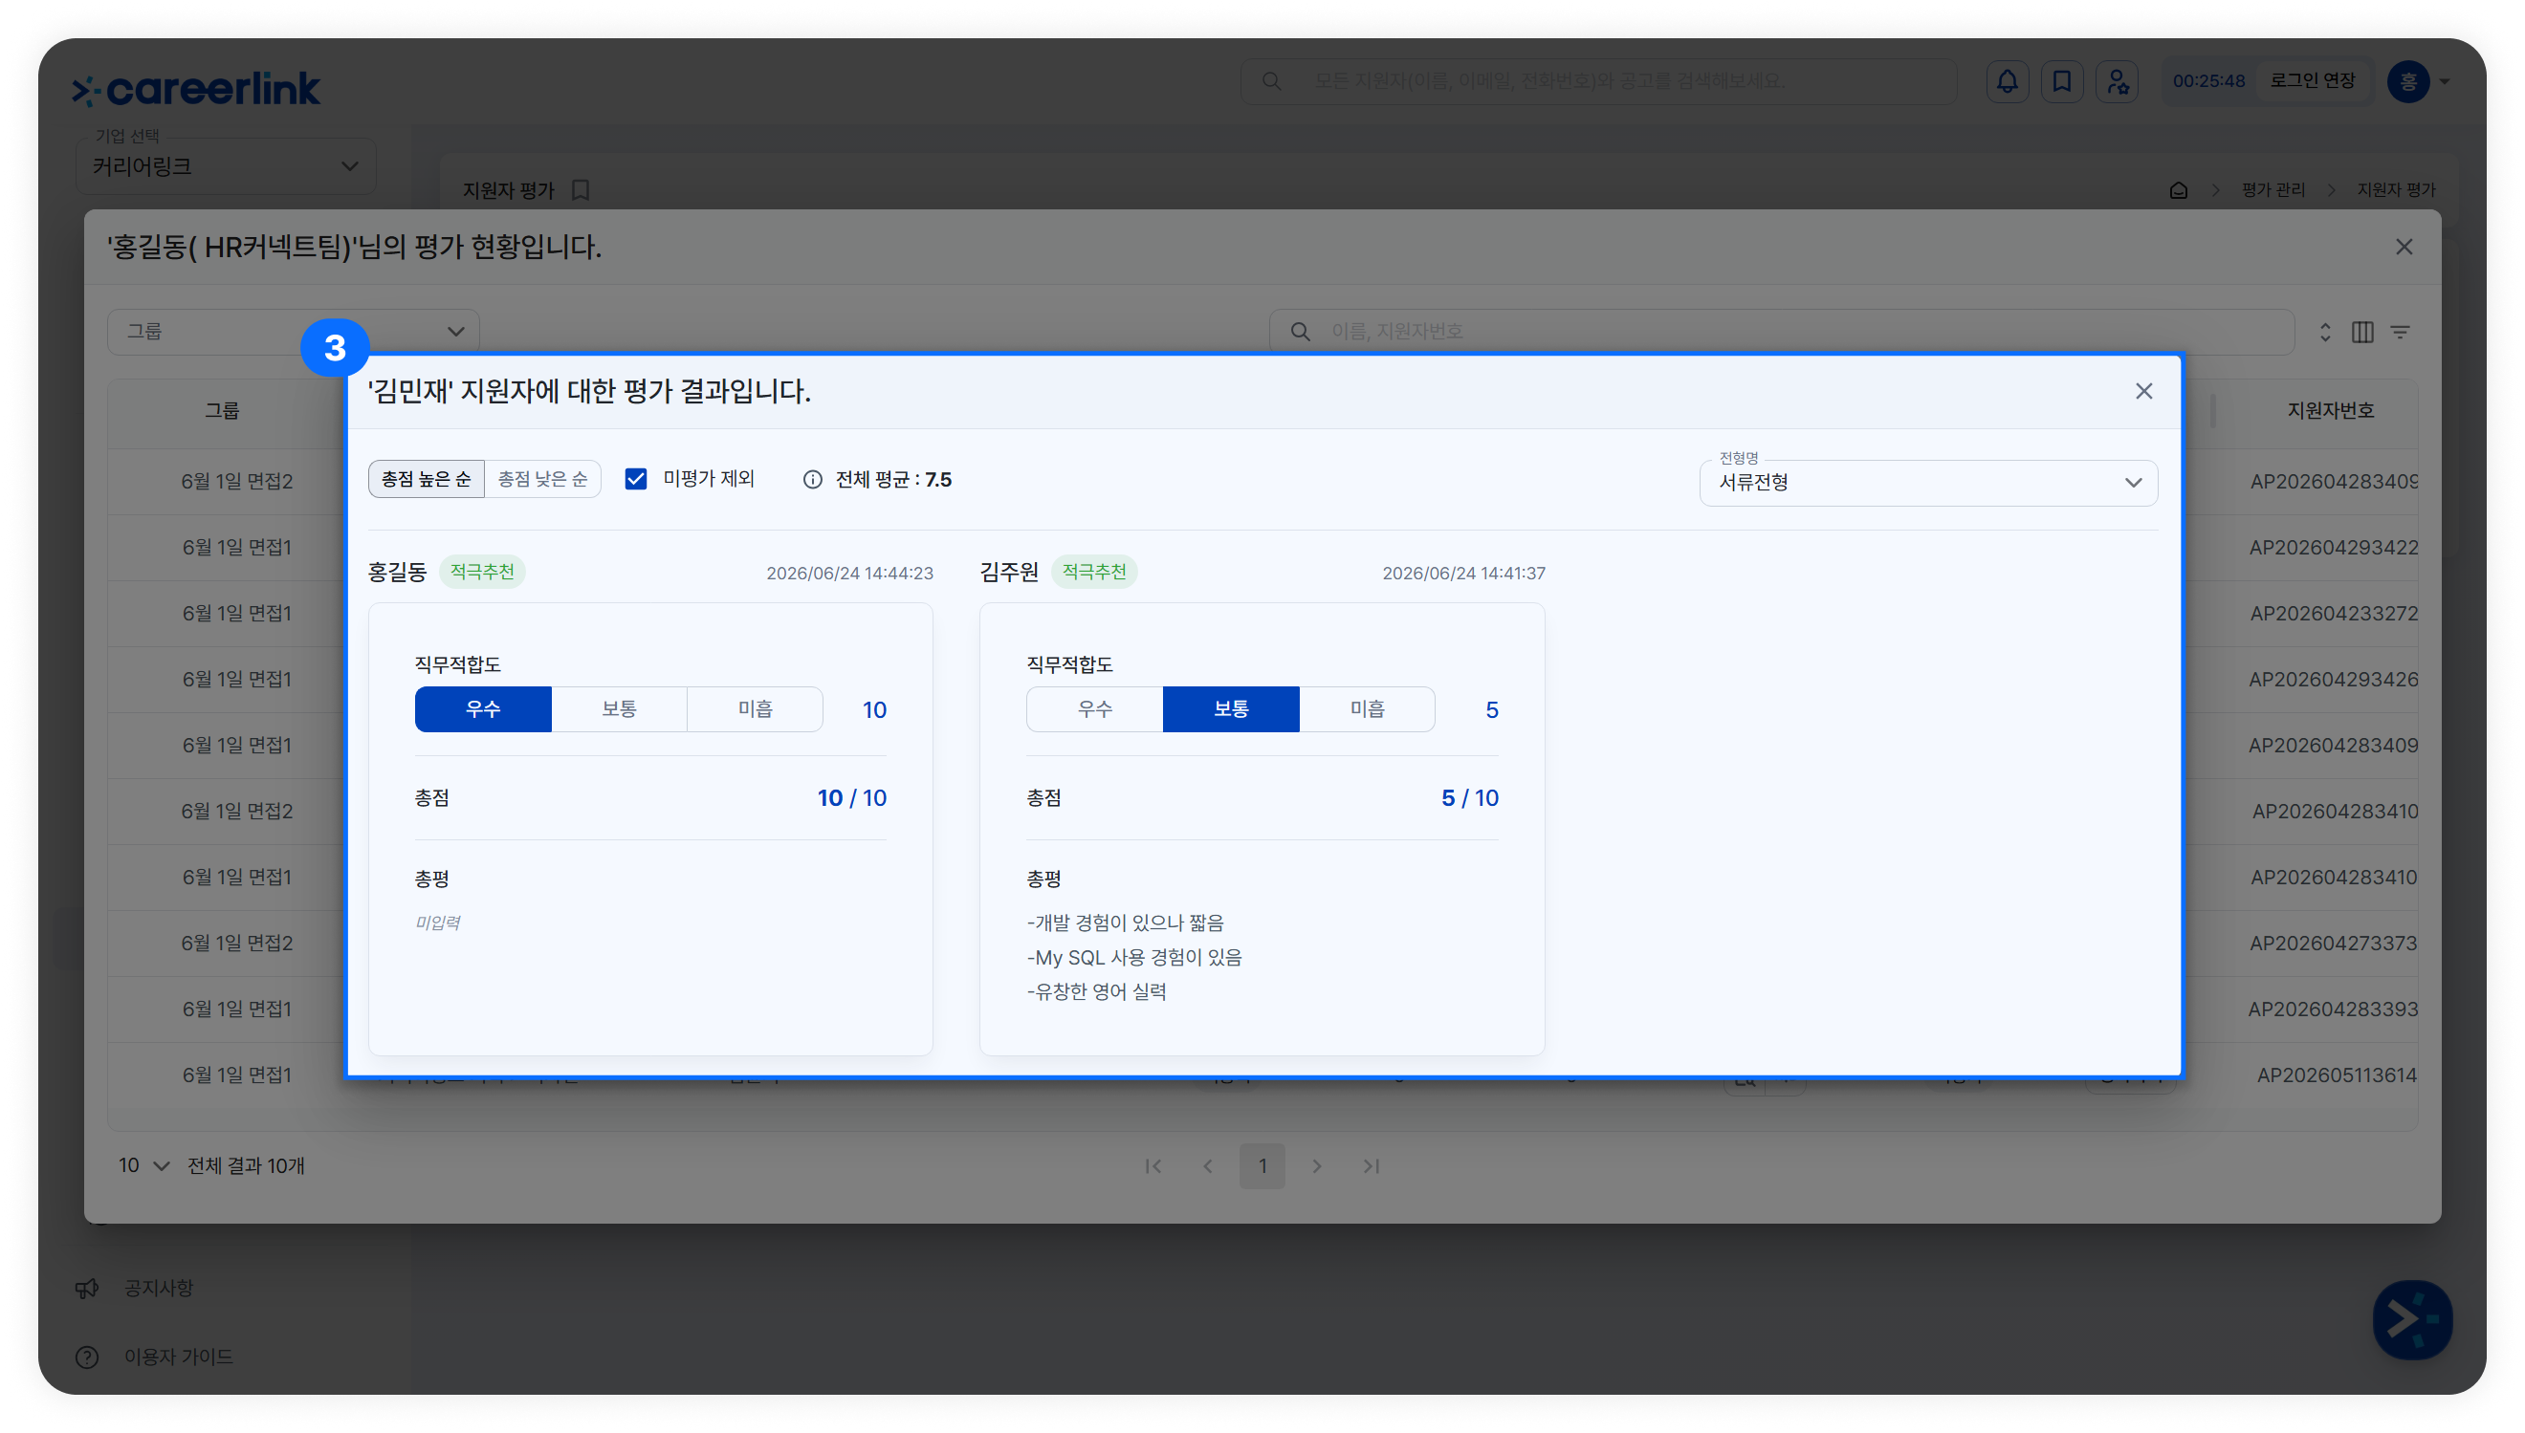Select 우수 in 홍길동's 직무적합도
The image size is (2525, 1433).
pyautogui.click(x=483, y=708)
